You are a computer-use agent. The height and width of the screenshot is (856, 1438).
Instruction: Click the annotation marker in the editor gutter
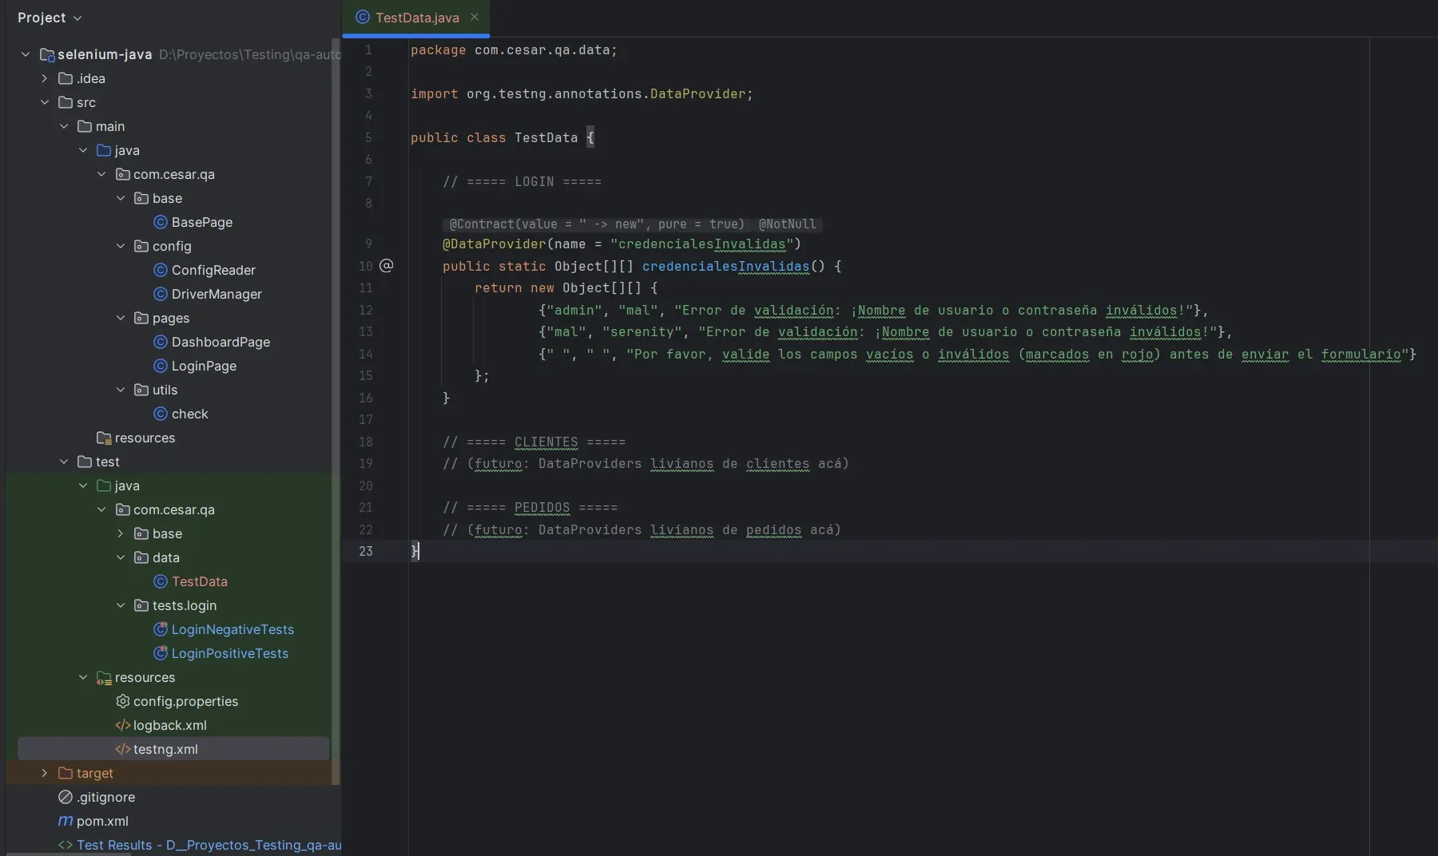coord(387,265)
